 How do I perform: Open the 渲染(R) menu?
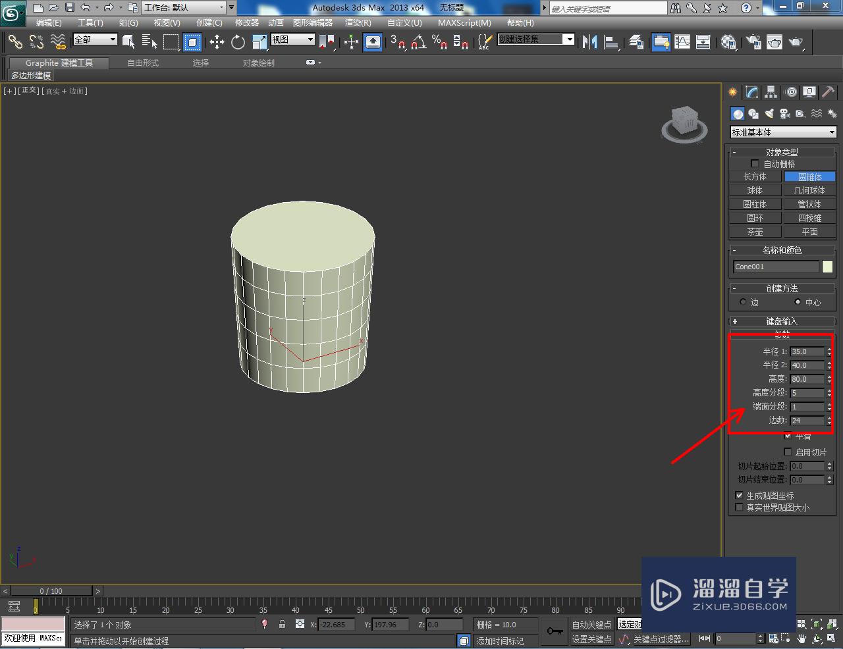[358, 22]
